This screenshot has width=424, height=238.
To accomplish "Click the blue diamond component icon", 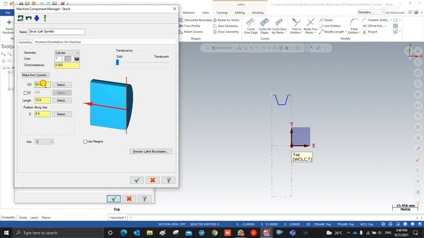I will (x=37, y=18).
